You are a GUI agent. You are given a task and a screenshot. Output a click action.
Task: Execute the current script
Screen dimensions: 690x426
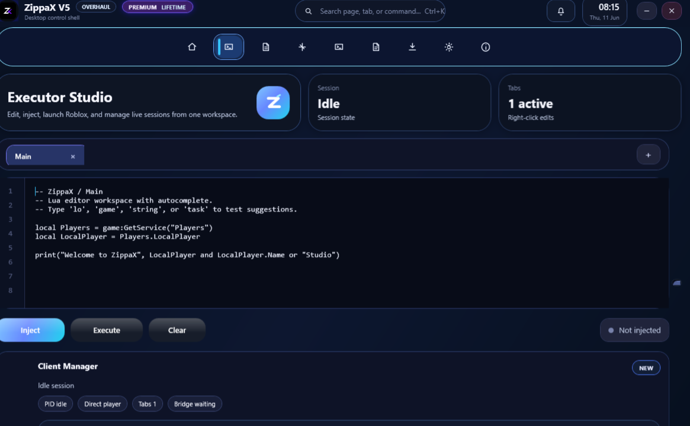[x=107, y=330]
